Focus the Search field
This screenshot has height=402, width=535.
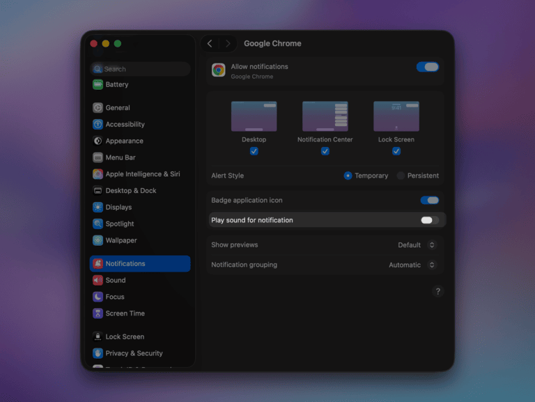pyautogui.click(x=140, y=69)
